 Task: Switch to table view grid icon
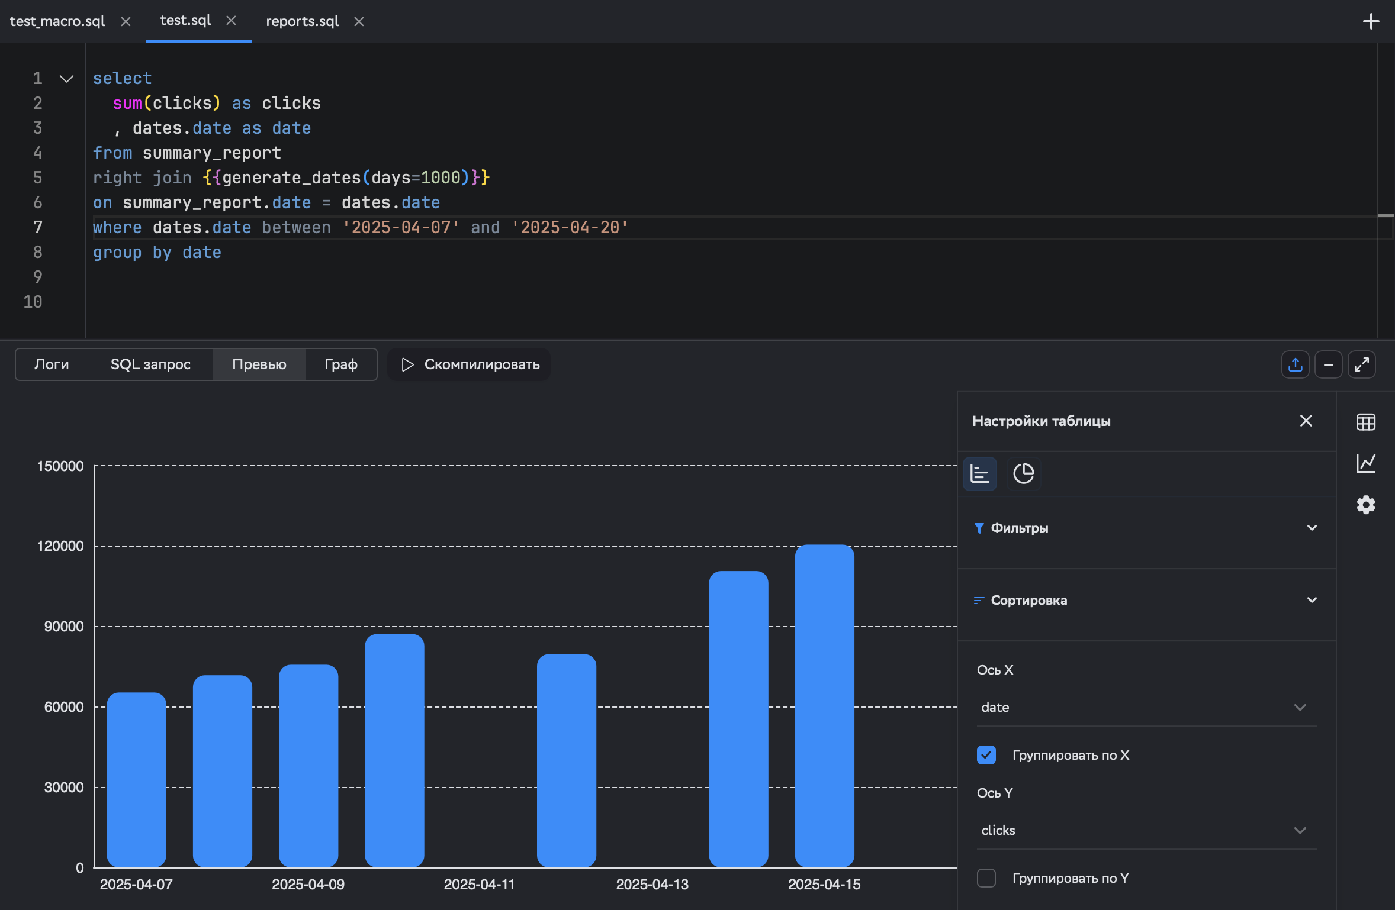[1365, 422]
